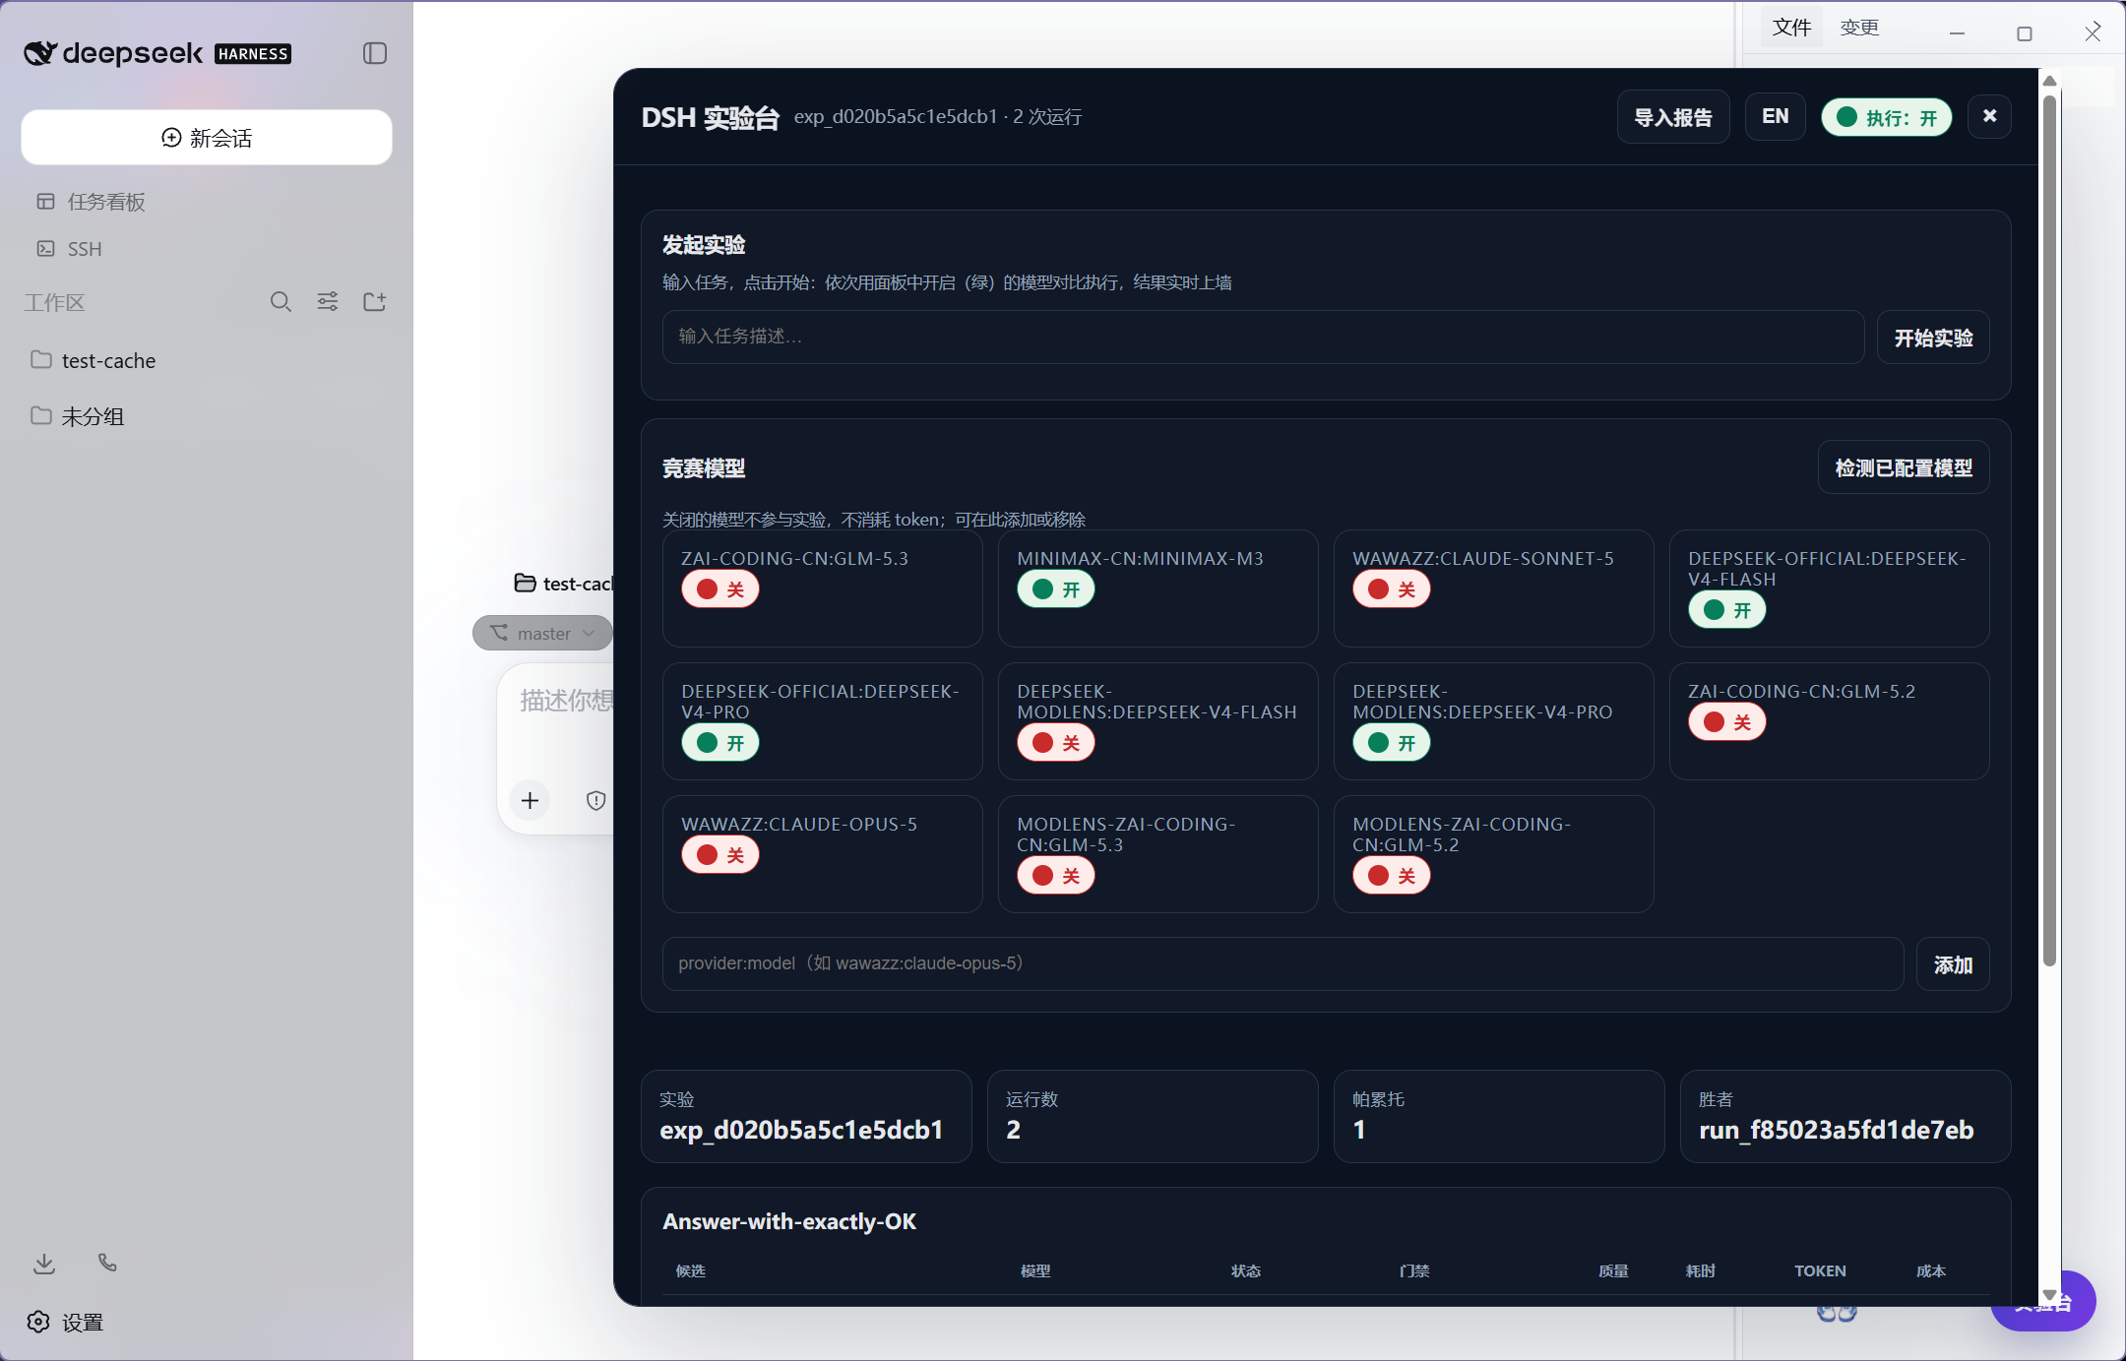The width and height of the screenshot is (2126, 1361).
Task: Toggle WAWAZZ:CLAUDE-OPUS-5 model switch
Action: point(720,854)
